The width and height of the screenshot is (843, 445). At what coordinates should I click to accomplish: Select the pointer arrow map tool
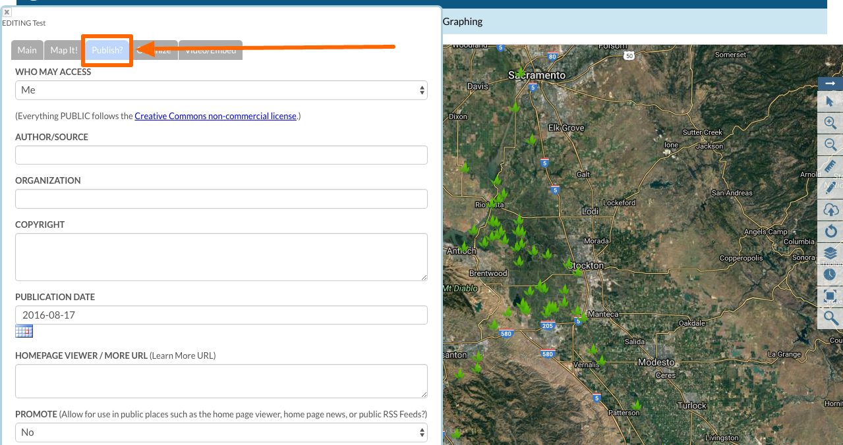click(830, 101)
